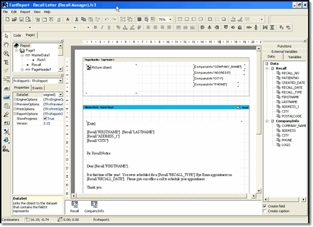This screenshot has width=313, height=227.
Task: Switch to the Events tab
Action: coord(37,88)
